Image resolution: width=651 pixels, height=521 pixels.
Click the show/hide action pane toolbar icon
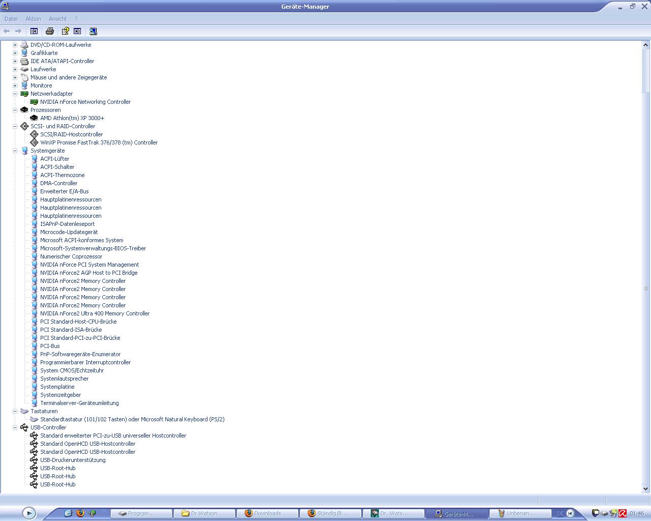coord(77,31)
